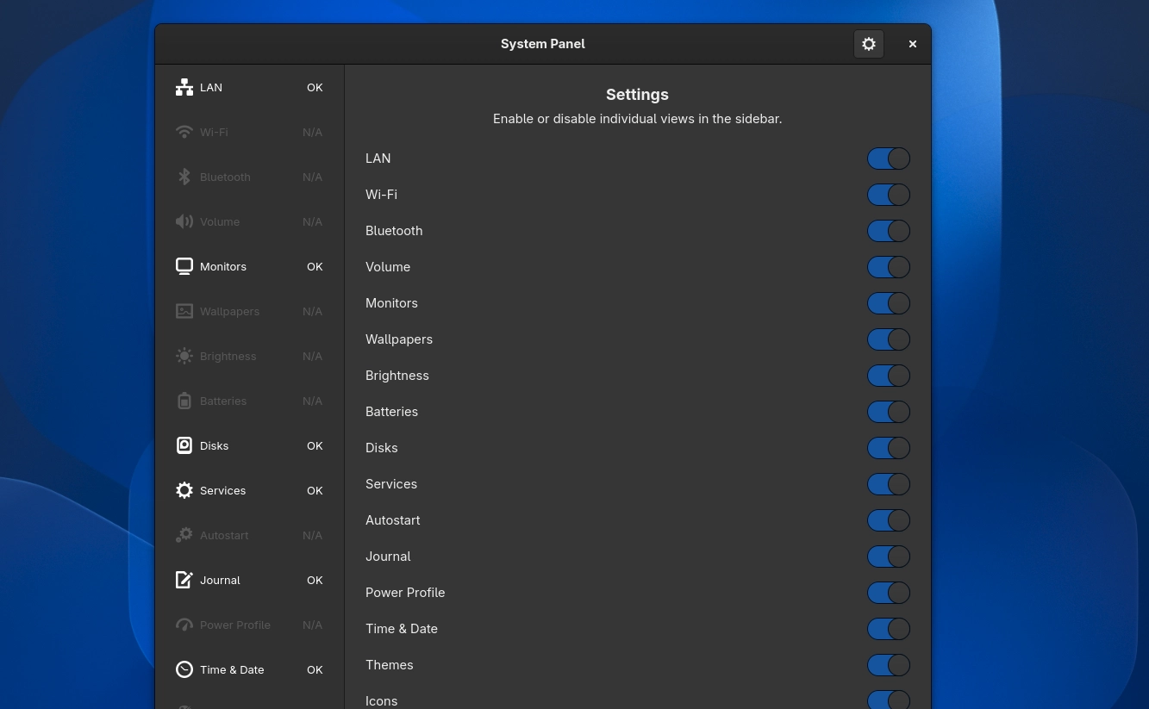Toggle the Icons view switch

889,700
